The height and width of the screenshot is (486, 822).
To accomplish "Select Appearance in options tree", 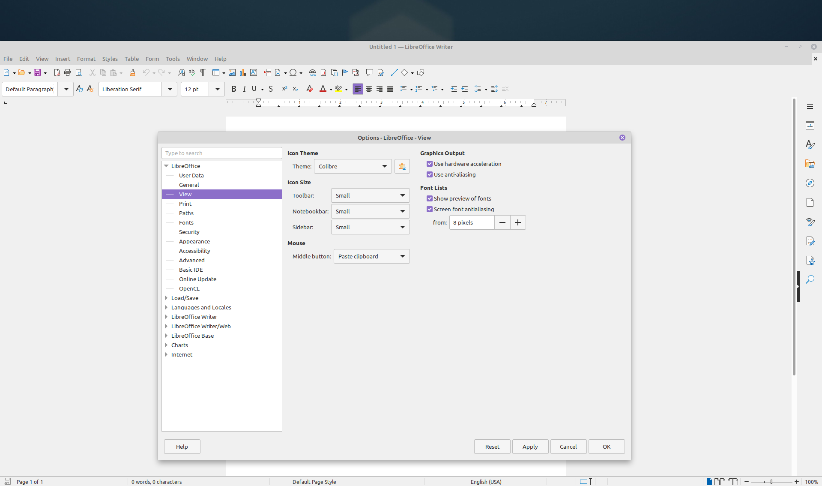I will [194, 241].
